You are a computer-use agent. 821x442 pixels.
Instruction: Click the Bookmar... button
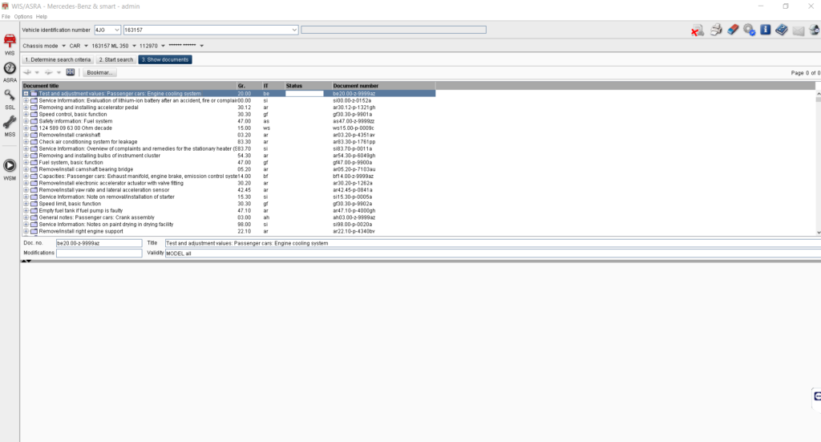click(99, 73)
